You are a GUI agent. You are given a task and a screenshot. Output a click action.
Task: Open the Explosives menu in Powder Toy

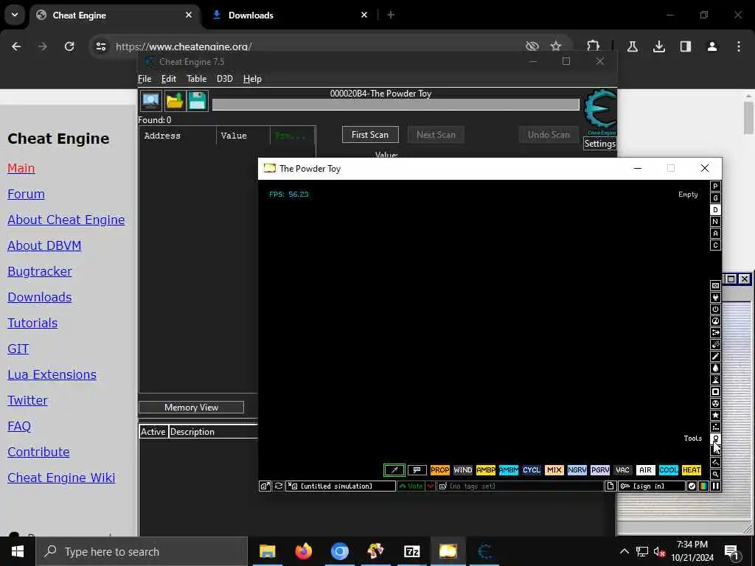click(x=715, y=345)
